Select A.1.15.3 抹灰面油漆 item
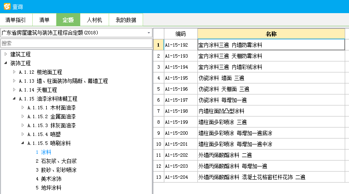 (x=51, y=125)
